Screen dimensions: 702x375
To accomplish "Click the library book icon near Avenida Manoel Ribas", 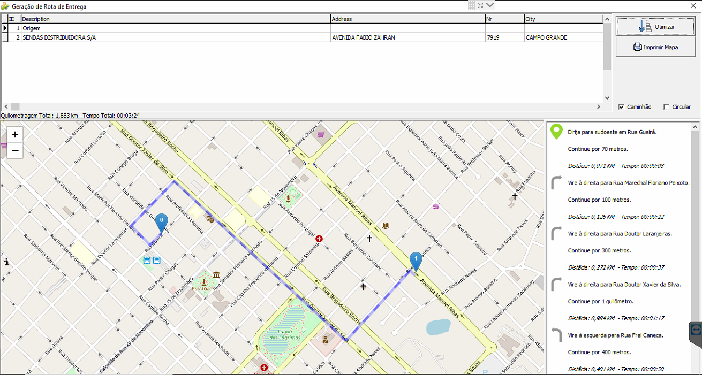I will tap(385, 226).
